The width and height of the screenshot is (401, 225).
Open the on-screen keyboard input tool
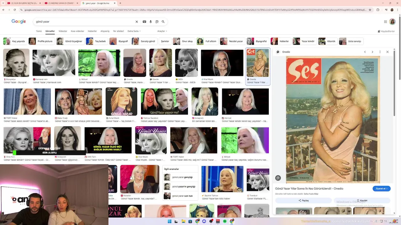pos(144,22)
